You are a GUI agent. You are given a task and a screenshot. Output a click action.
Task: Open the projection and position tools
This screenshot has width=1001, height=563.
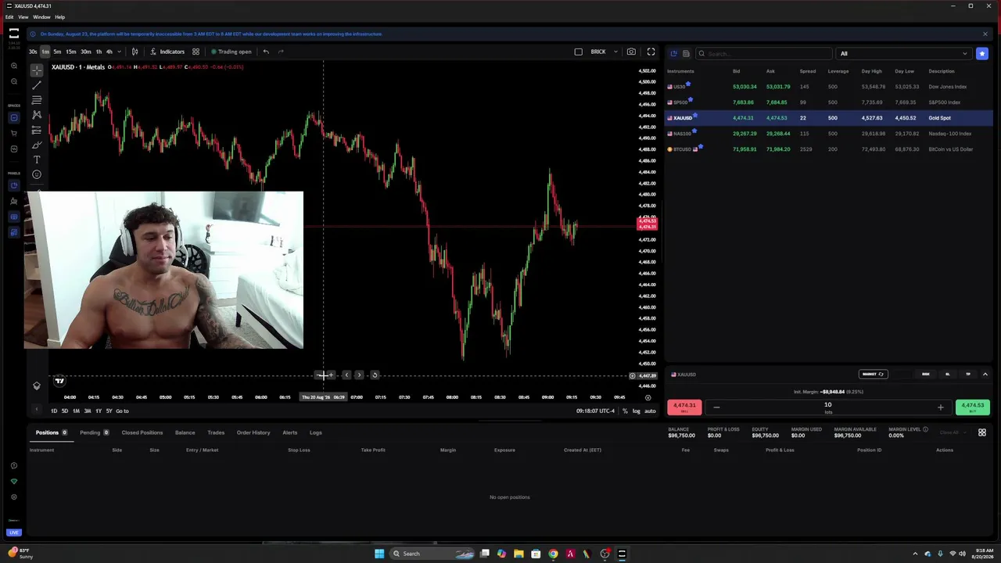(x=37, y=130)
